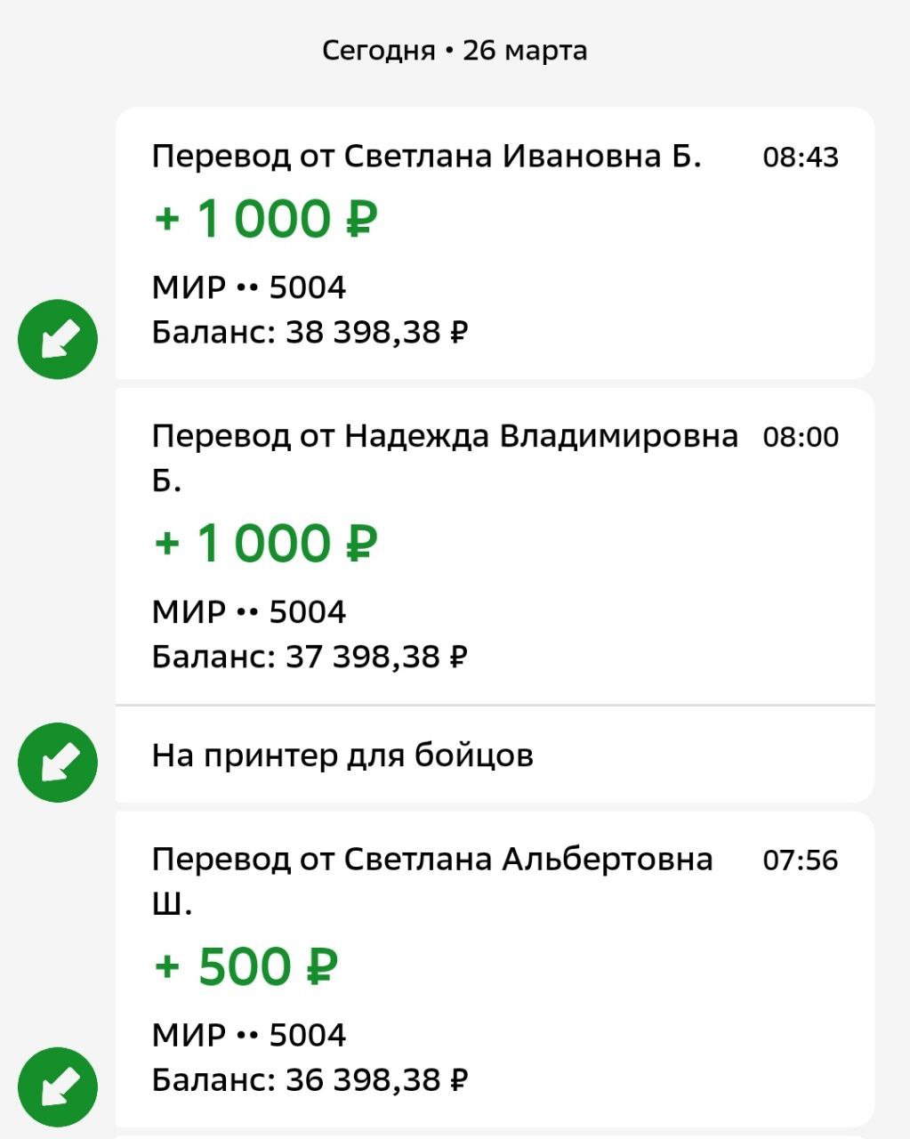The width and height of the screenshot is (910, 1139).
Task: Tap green arrow icon beside 36 398,38 balance
Action: coord(58,1086)
